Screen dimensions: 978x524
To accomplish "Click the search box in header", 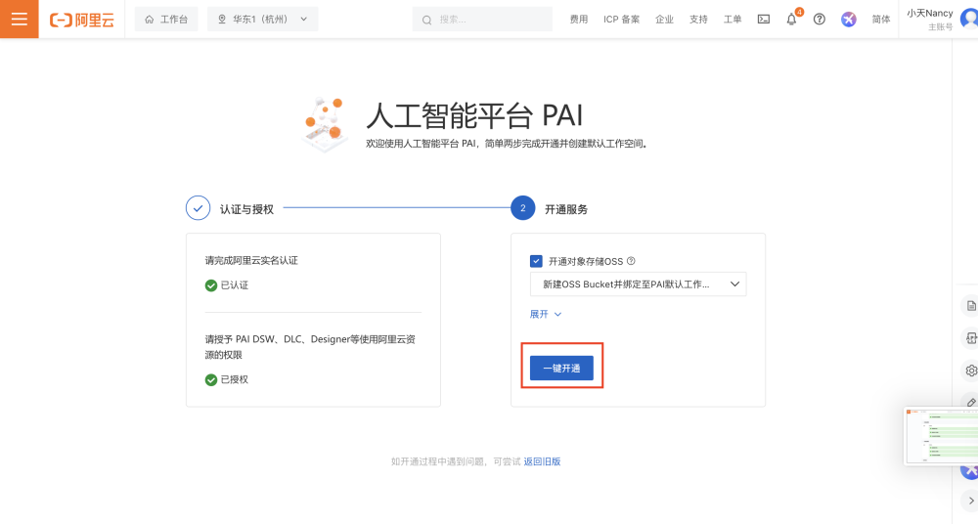I will pos(482,20).
